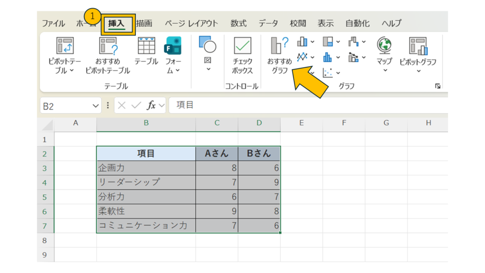
Task: Click おすすめピボットテーブル icon
Action: point(108,46)
